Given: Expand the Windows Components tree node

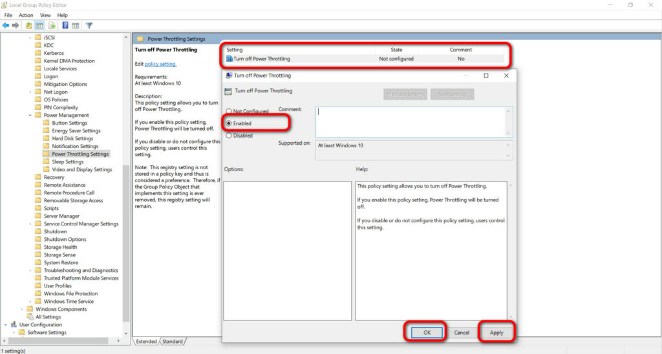Looking at the screenshot, I should click(22, 309).
